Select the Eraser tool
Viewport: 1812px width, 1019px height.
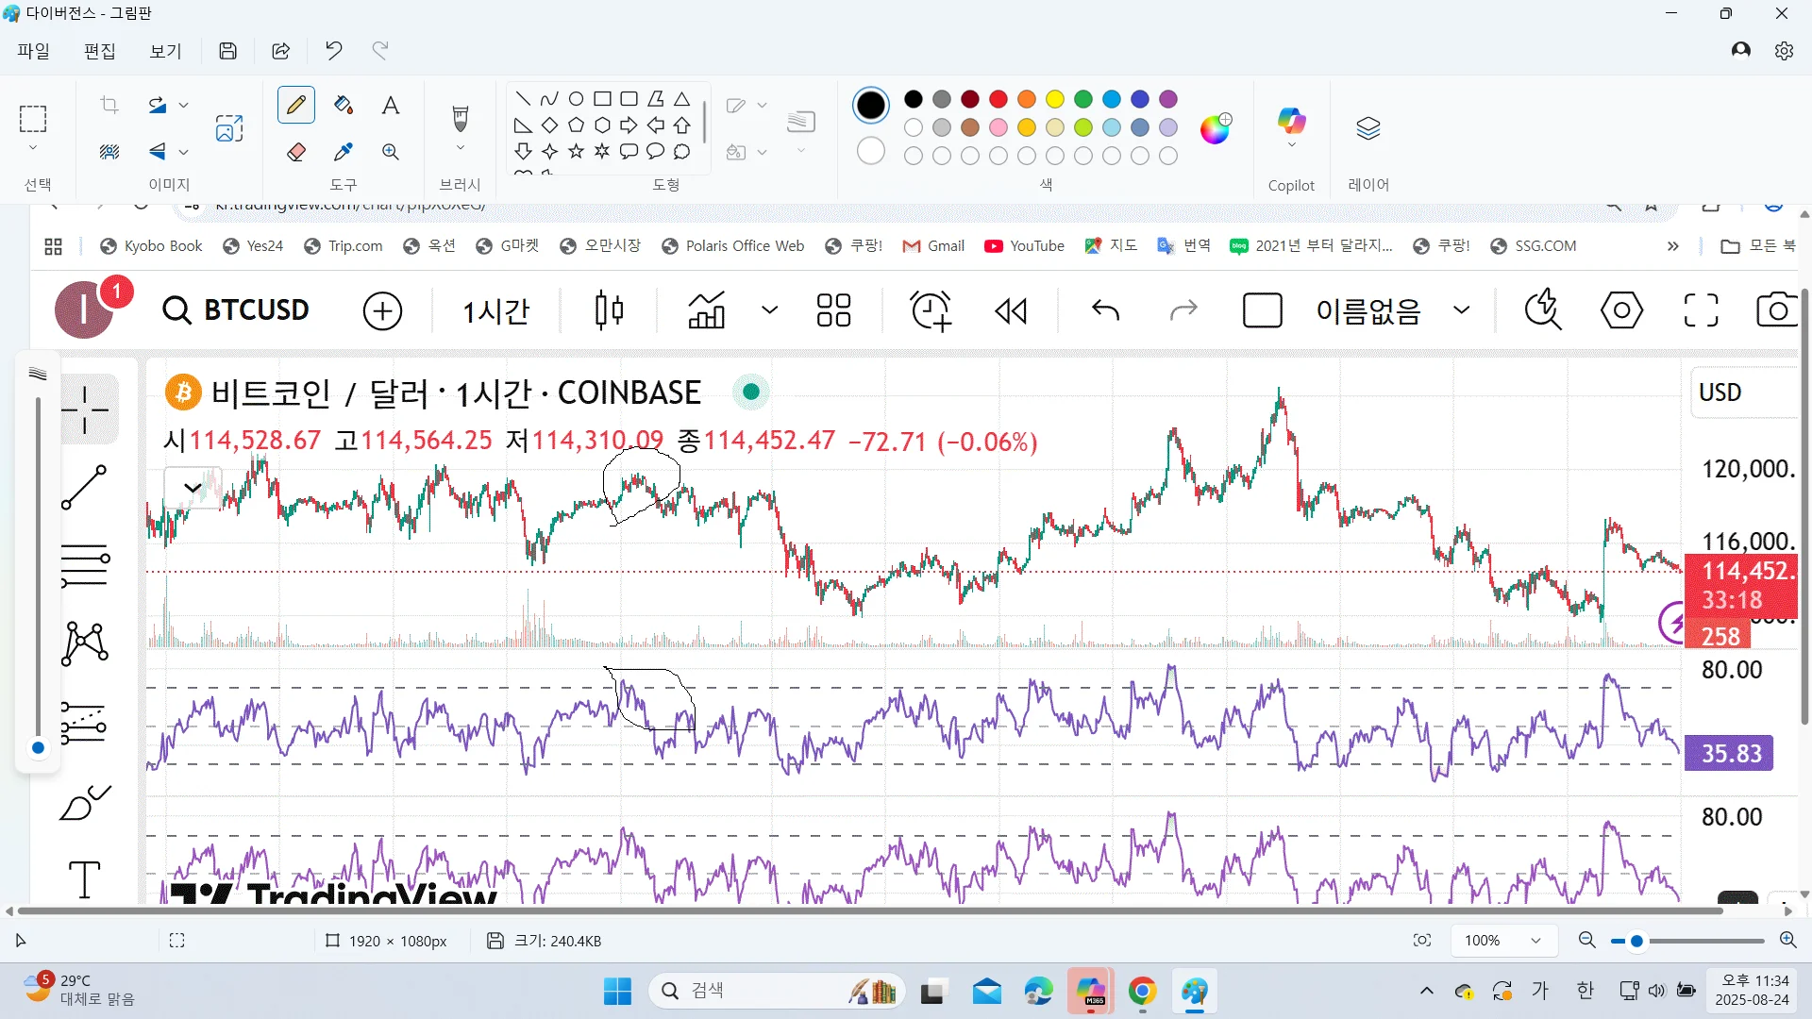click(296, 152)
